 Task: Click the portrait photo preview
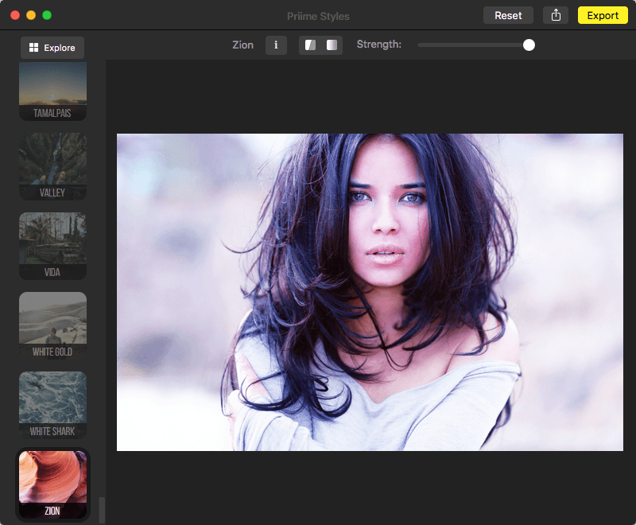370,292
